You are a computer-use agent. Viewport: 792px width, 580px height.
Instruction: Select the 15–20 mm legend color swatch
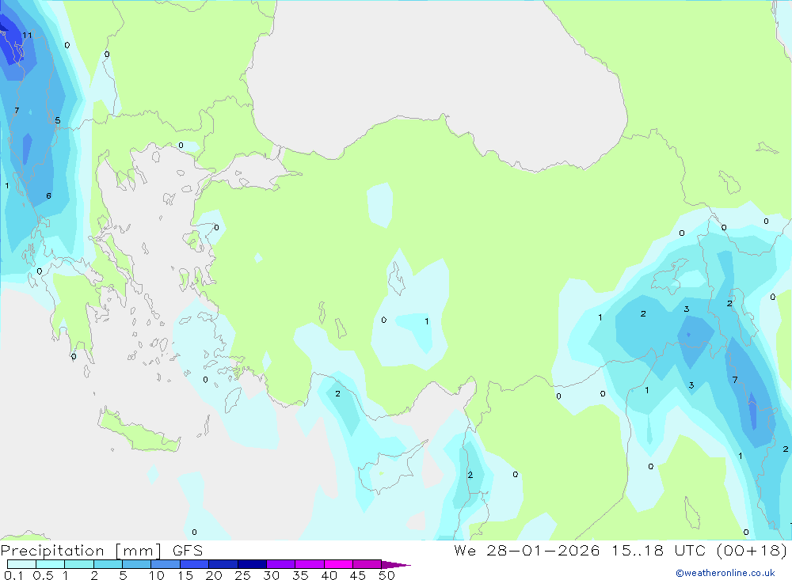click(195, 564)
